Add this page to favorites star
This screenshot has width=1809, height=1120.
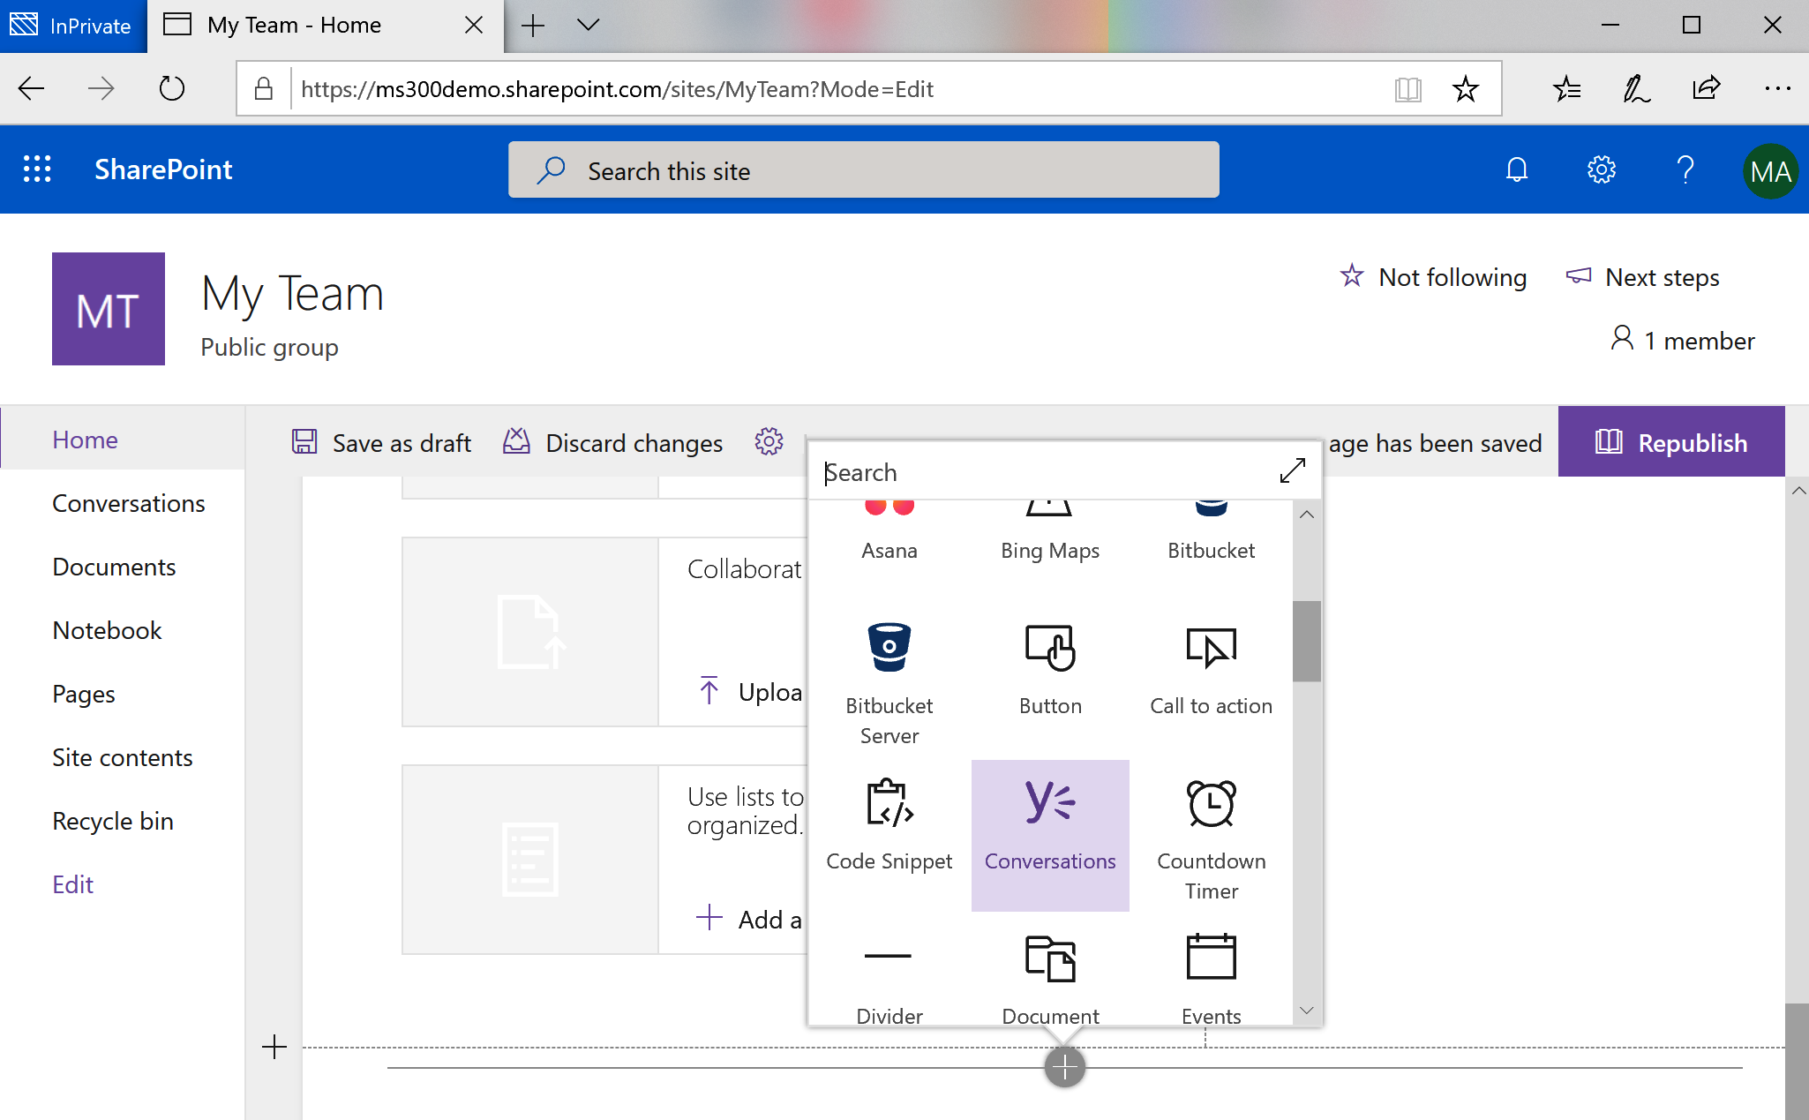[x=1465, y=88]
